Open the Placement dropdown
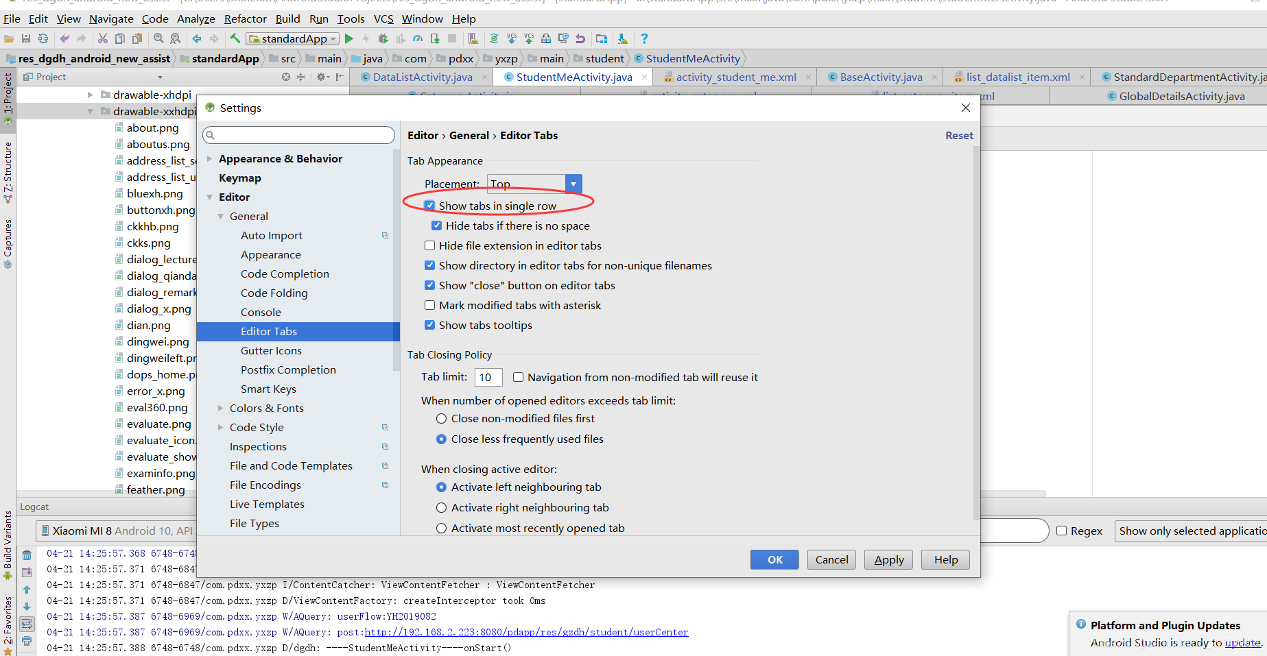Screen dimensions: 1267x656 coord(573,184)
